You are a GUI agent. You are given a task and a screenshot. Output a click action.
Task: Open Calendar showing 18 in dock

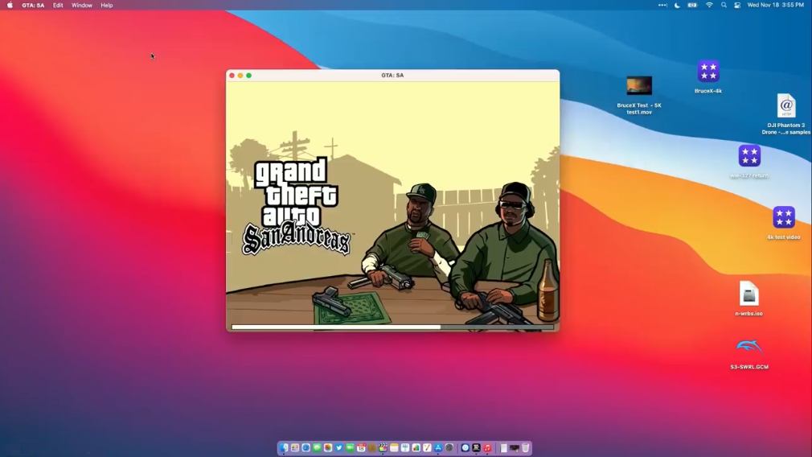361,447
